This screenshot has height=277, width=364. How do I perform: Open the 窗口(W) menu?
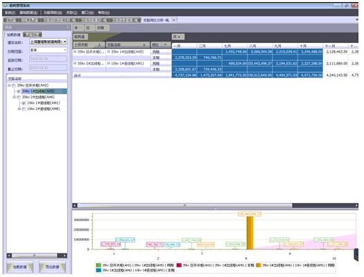tap(87, 12)
